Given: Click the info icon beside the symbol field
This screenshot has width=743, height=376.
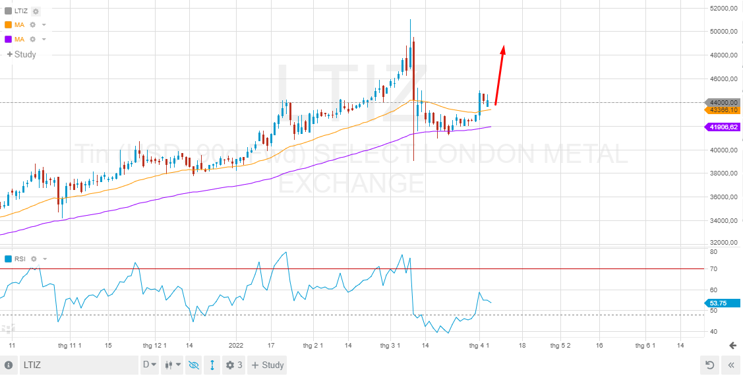Looking at the screenshot, I should (8, 365).
